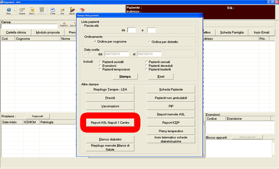279x169 pixels.
Task: Open the Stat. statistics chart icon
Action: (x=62, y=11)
